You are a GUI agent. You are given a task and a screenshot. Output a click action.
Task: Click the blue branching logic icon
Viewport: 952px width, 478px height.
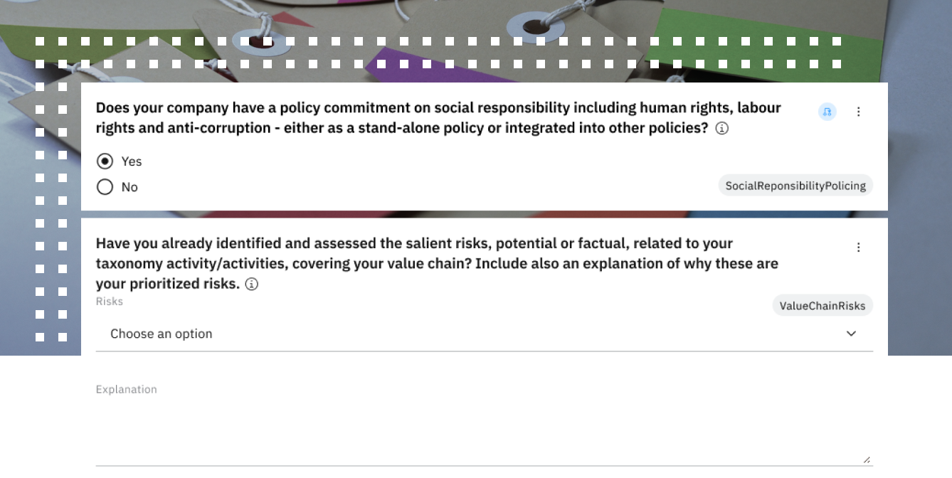pyautogui.click(x=827, y=112)
